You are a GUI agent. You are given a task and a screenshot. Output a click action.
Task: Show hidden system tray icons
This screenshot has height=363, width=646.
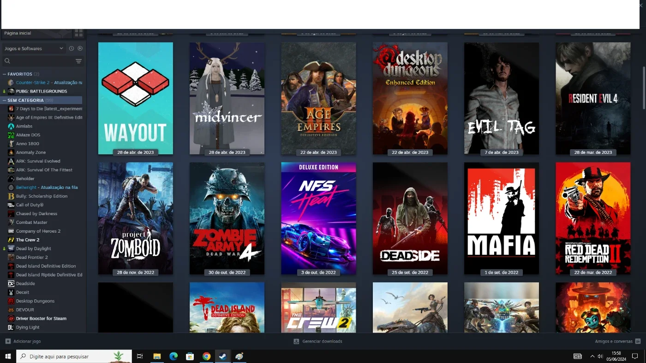592,356
